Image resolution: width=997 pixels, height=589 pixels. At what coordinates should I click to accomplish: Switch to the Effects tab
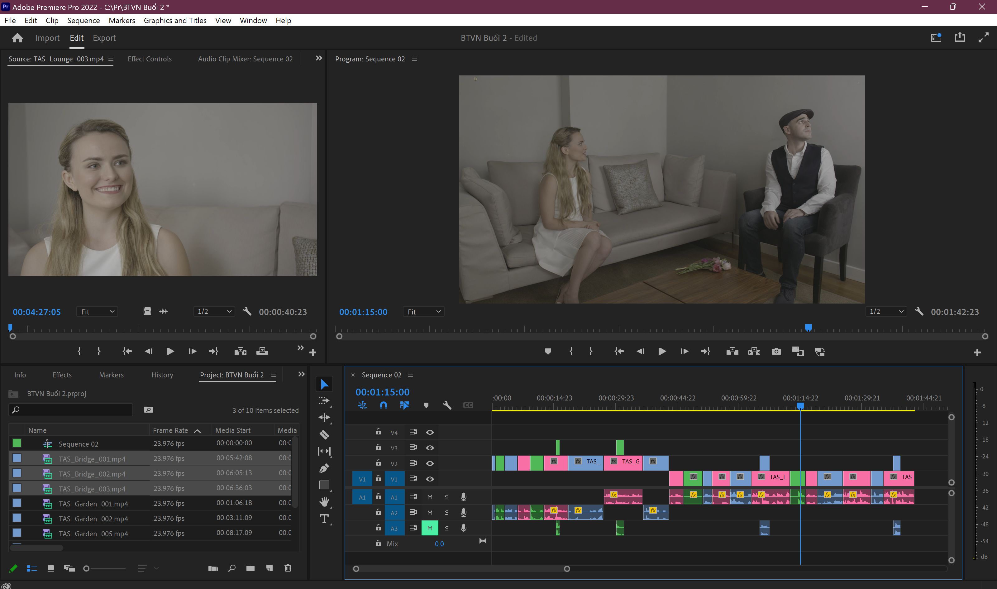pos(62,375)
